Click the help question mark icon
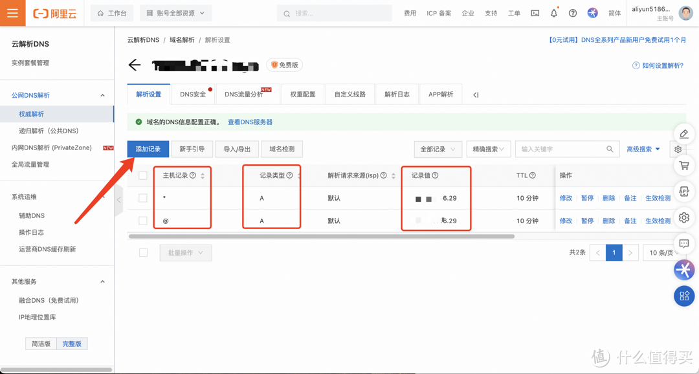Screen dimensions: 699x374 [x=573, y=13]
